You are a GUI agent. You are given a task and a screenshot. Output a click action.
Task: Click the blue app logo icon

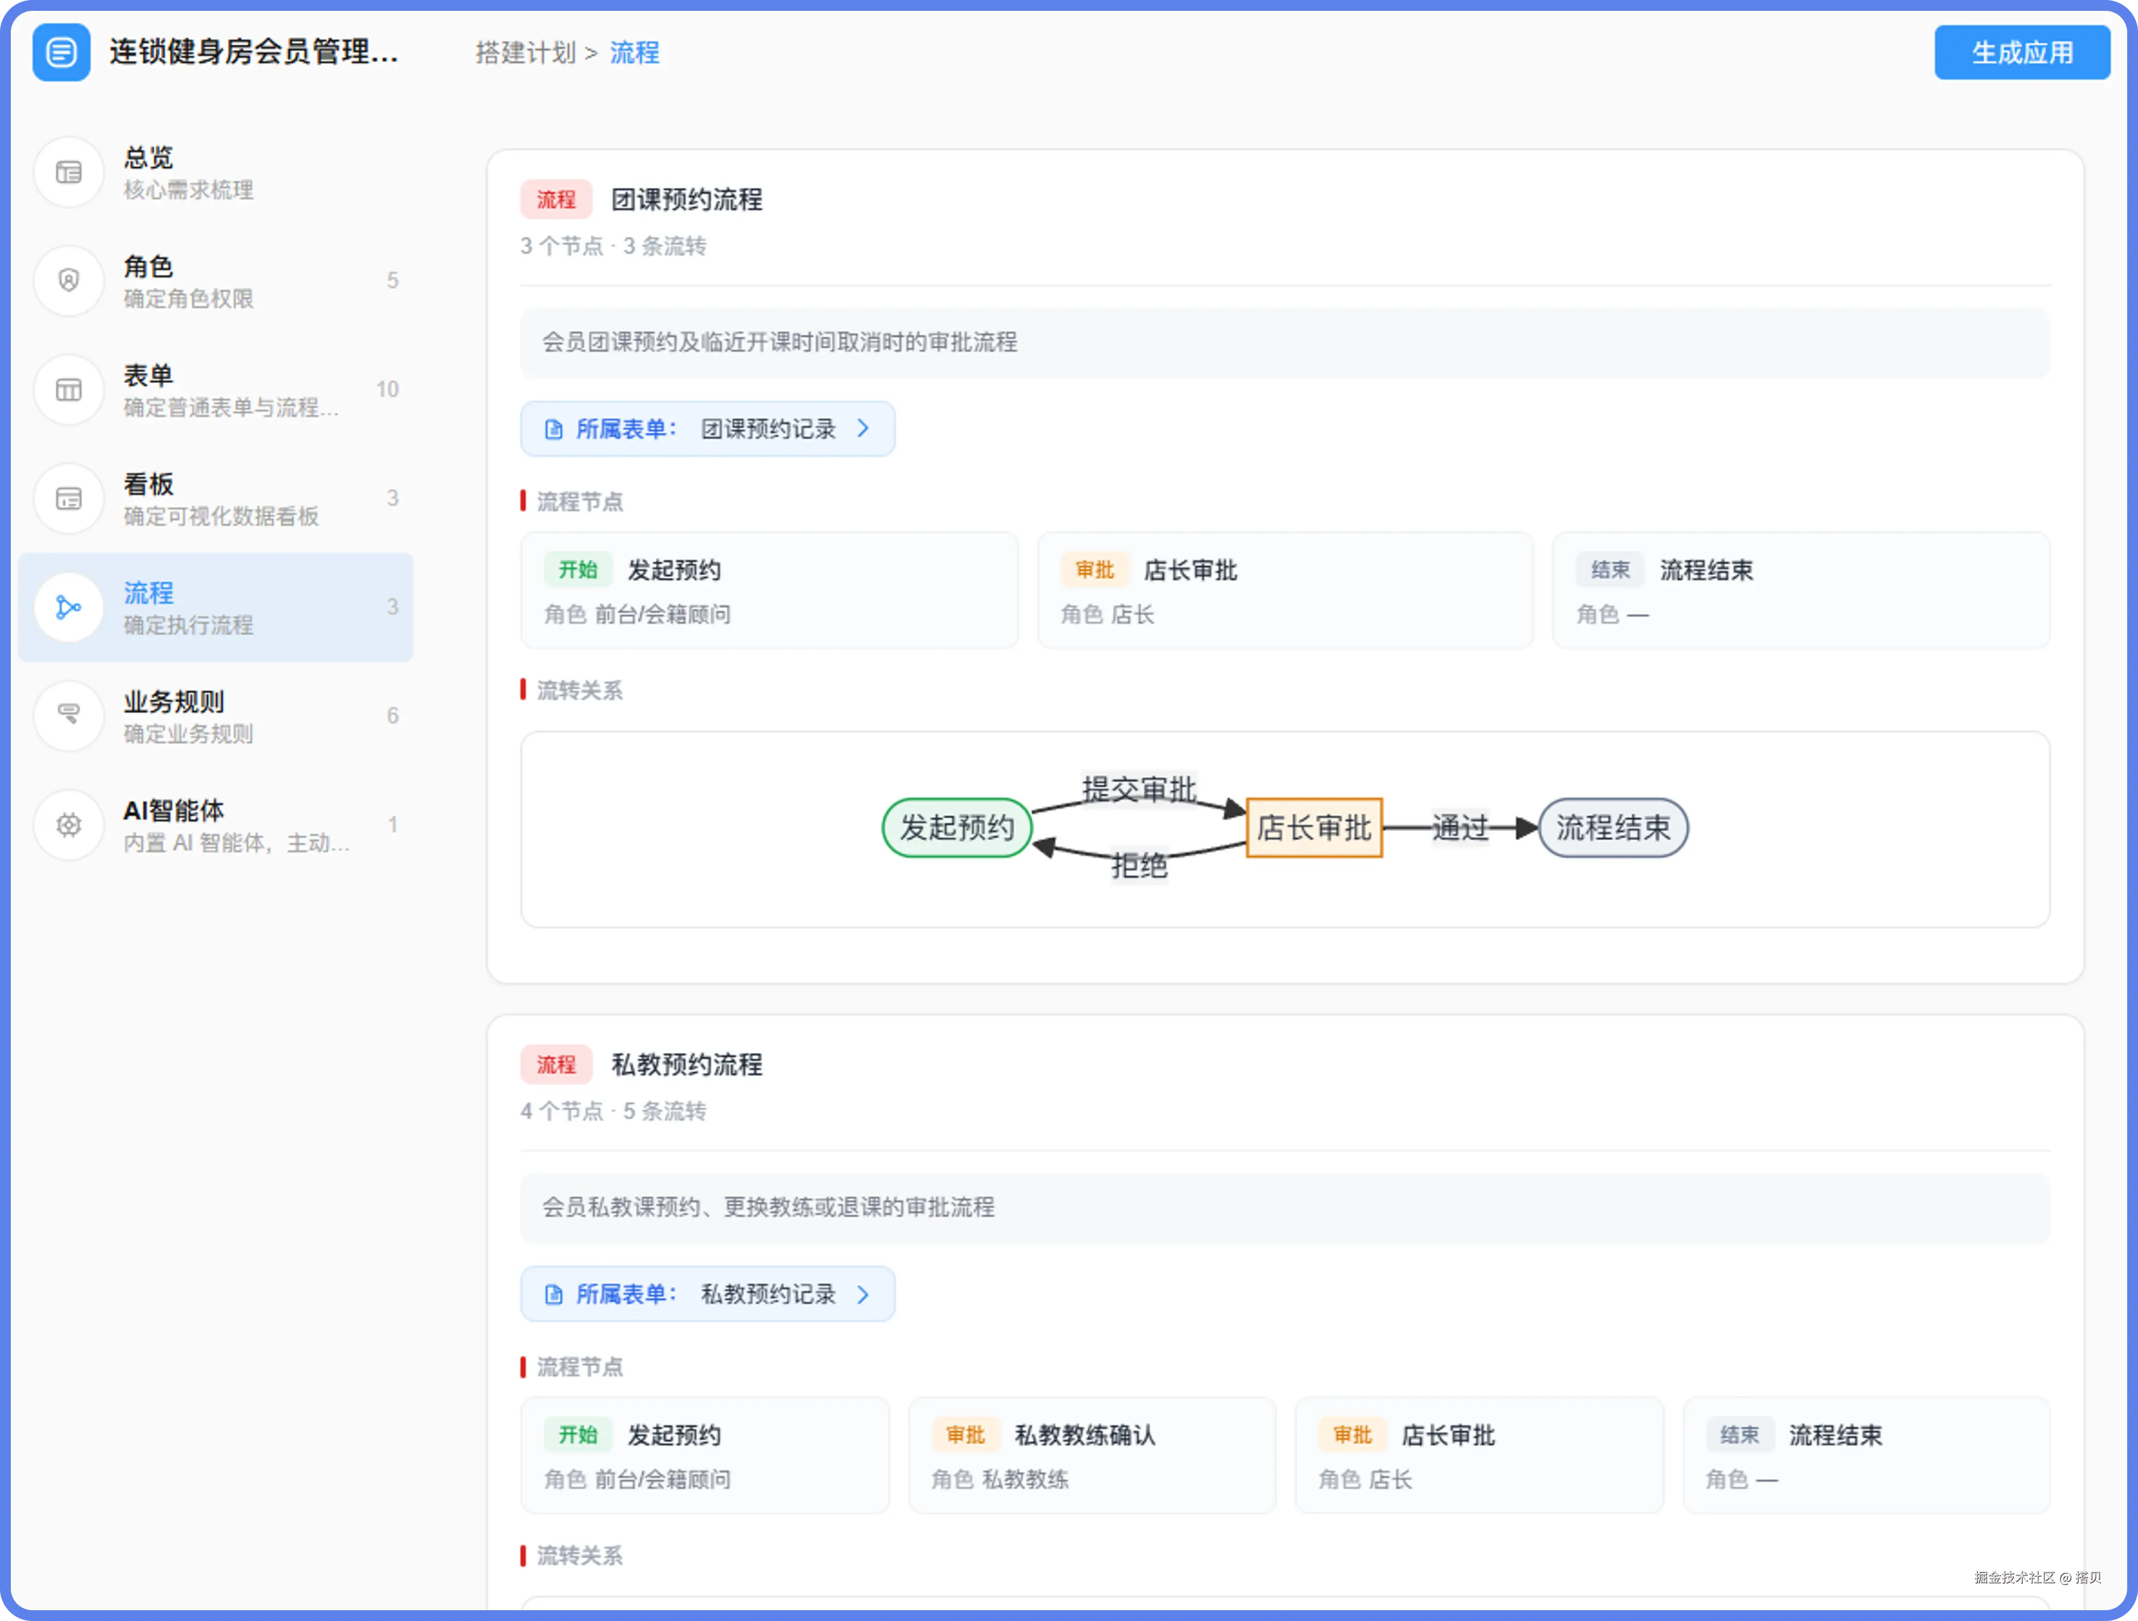pos(61,52)
